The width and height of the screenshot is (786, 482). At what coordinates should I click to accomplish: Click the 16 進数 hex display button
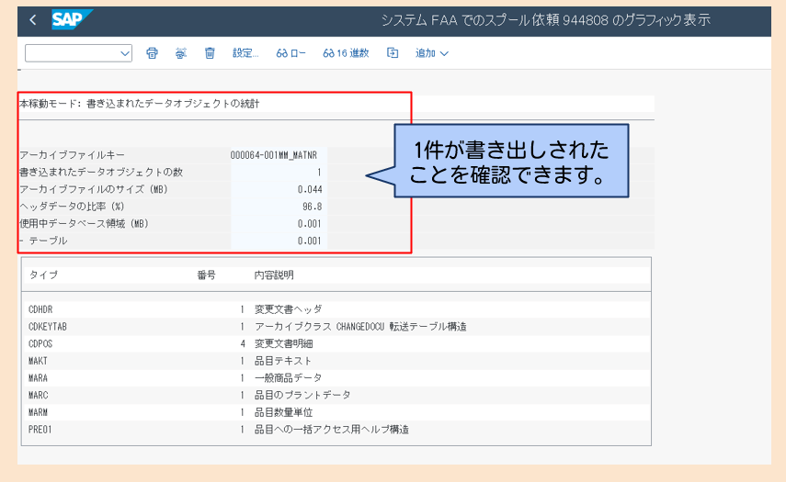pyautogui.click(x=346, y=53)
